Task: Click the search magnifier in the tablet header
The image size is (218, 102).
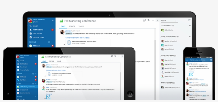Action: [x=115, y=56]
